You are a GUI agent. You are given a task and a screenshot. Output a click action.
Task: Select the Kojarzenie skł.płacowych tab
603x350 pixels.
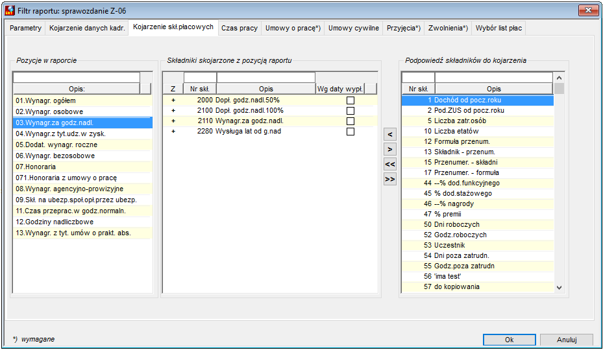click(173, 27)
